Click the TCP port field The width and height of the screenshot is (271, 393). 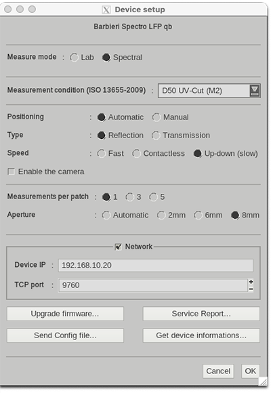coord(153,285)
